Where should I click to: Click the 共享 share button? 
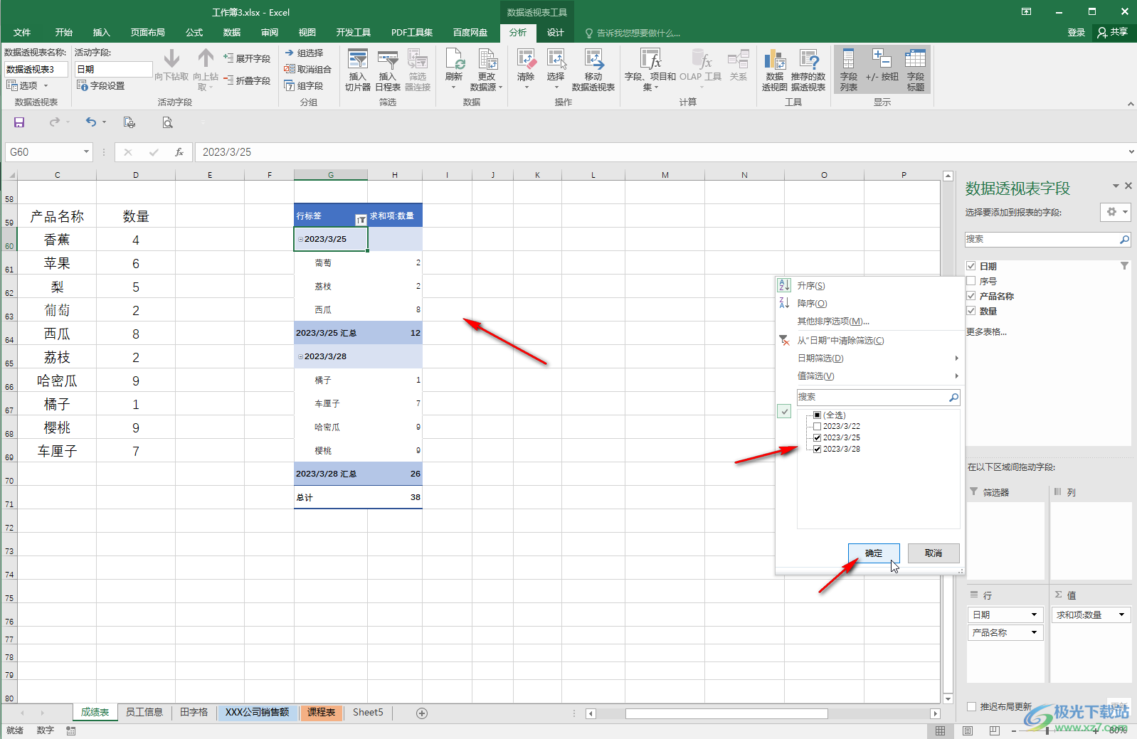click(x=1113, y=33)
